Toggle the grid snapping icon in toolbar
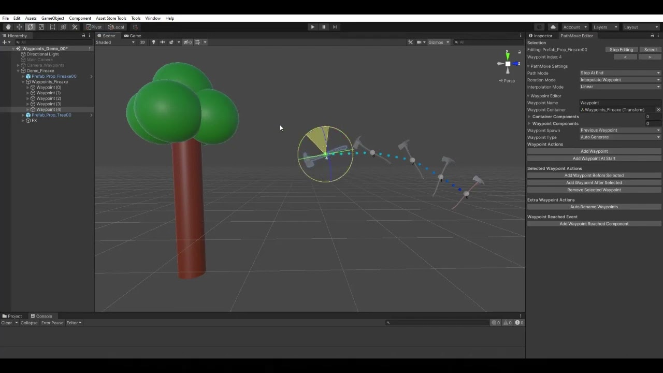The width and height of the screenshot is (663, 373). pos(135,27)
